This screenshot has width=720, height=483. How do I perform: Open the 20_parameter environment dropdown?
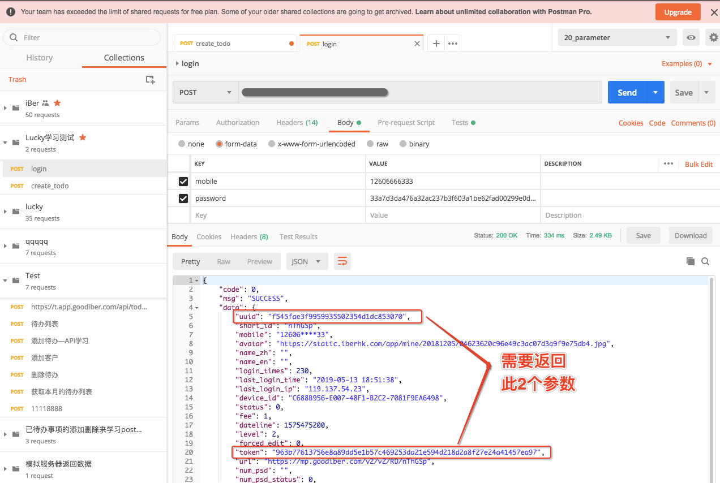pyautogui.click(x=618, y=38)
